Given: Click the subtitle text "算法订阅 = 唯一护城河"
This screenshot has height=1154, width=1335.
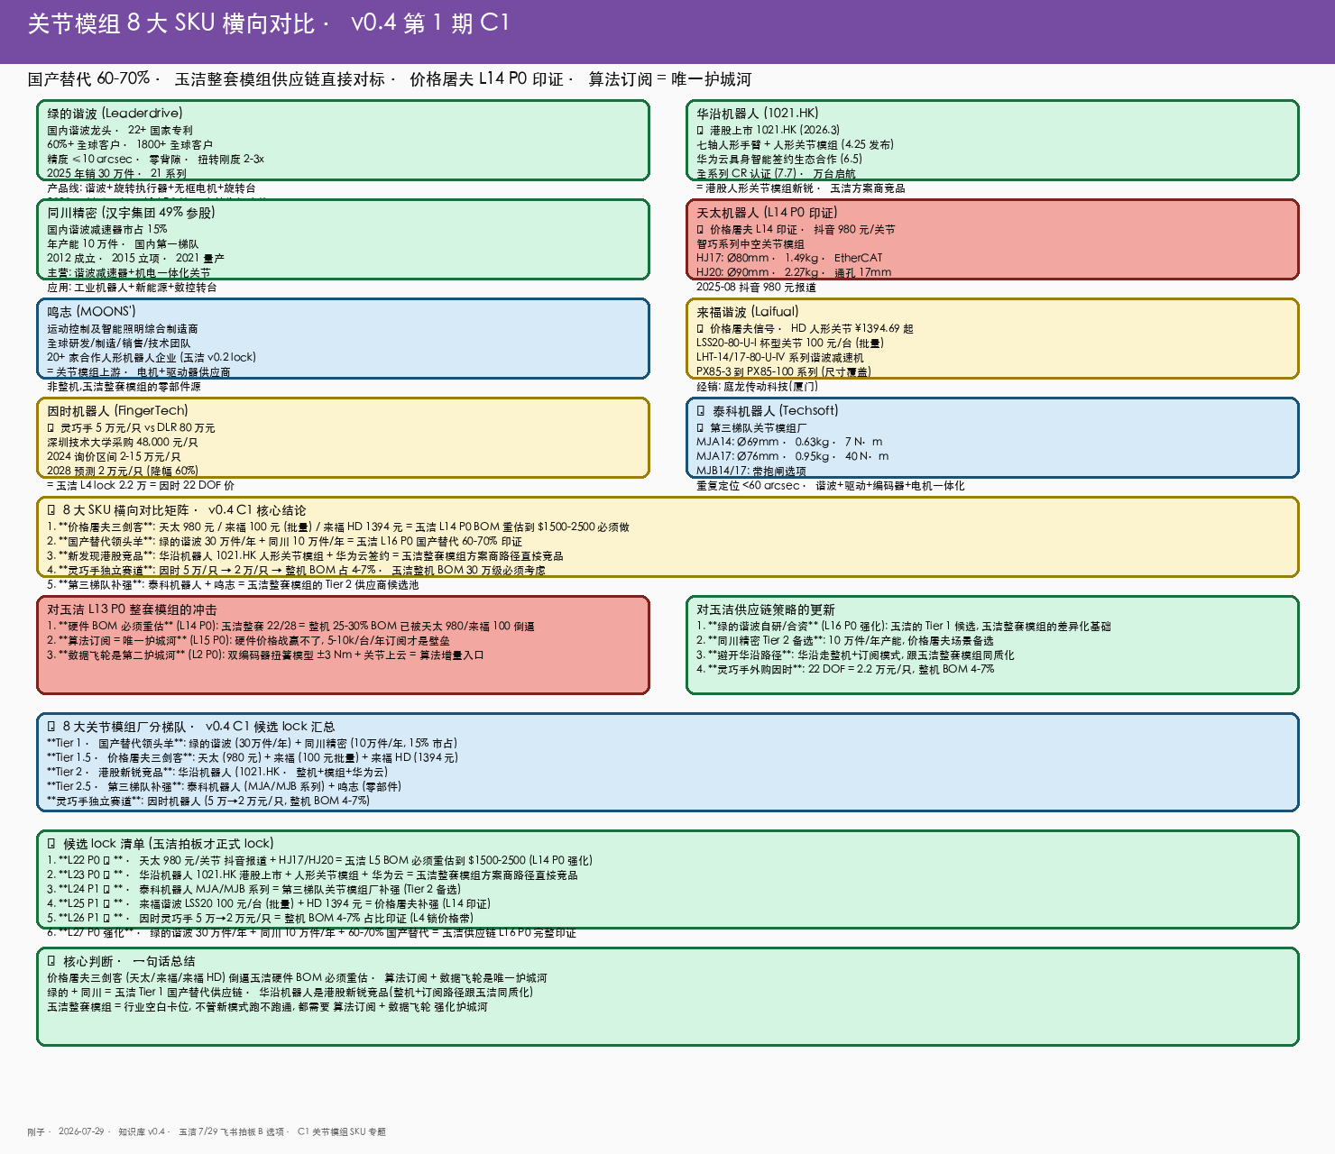Looking at the screenshot, I should 670,79.
